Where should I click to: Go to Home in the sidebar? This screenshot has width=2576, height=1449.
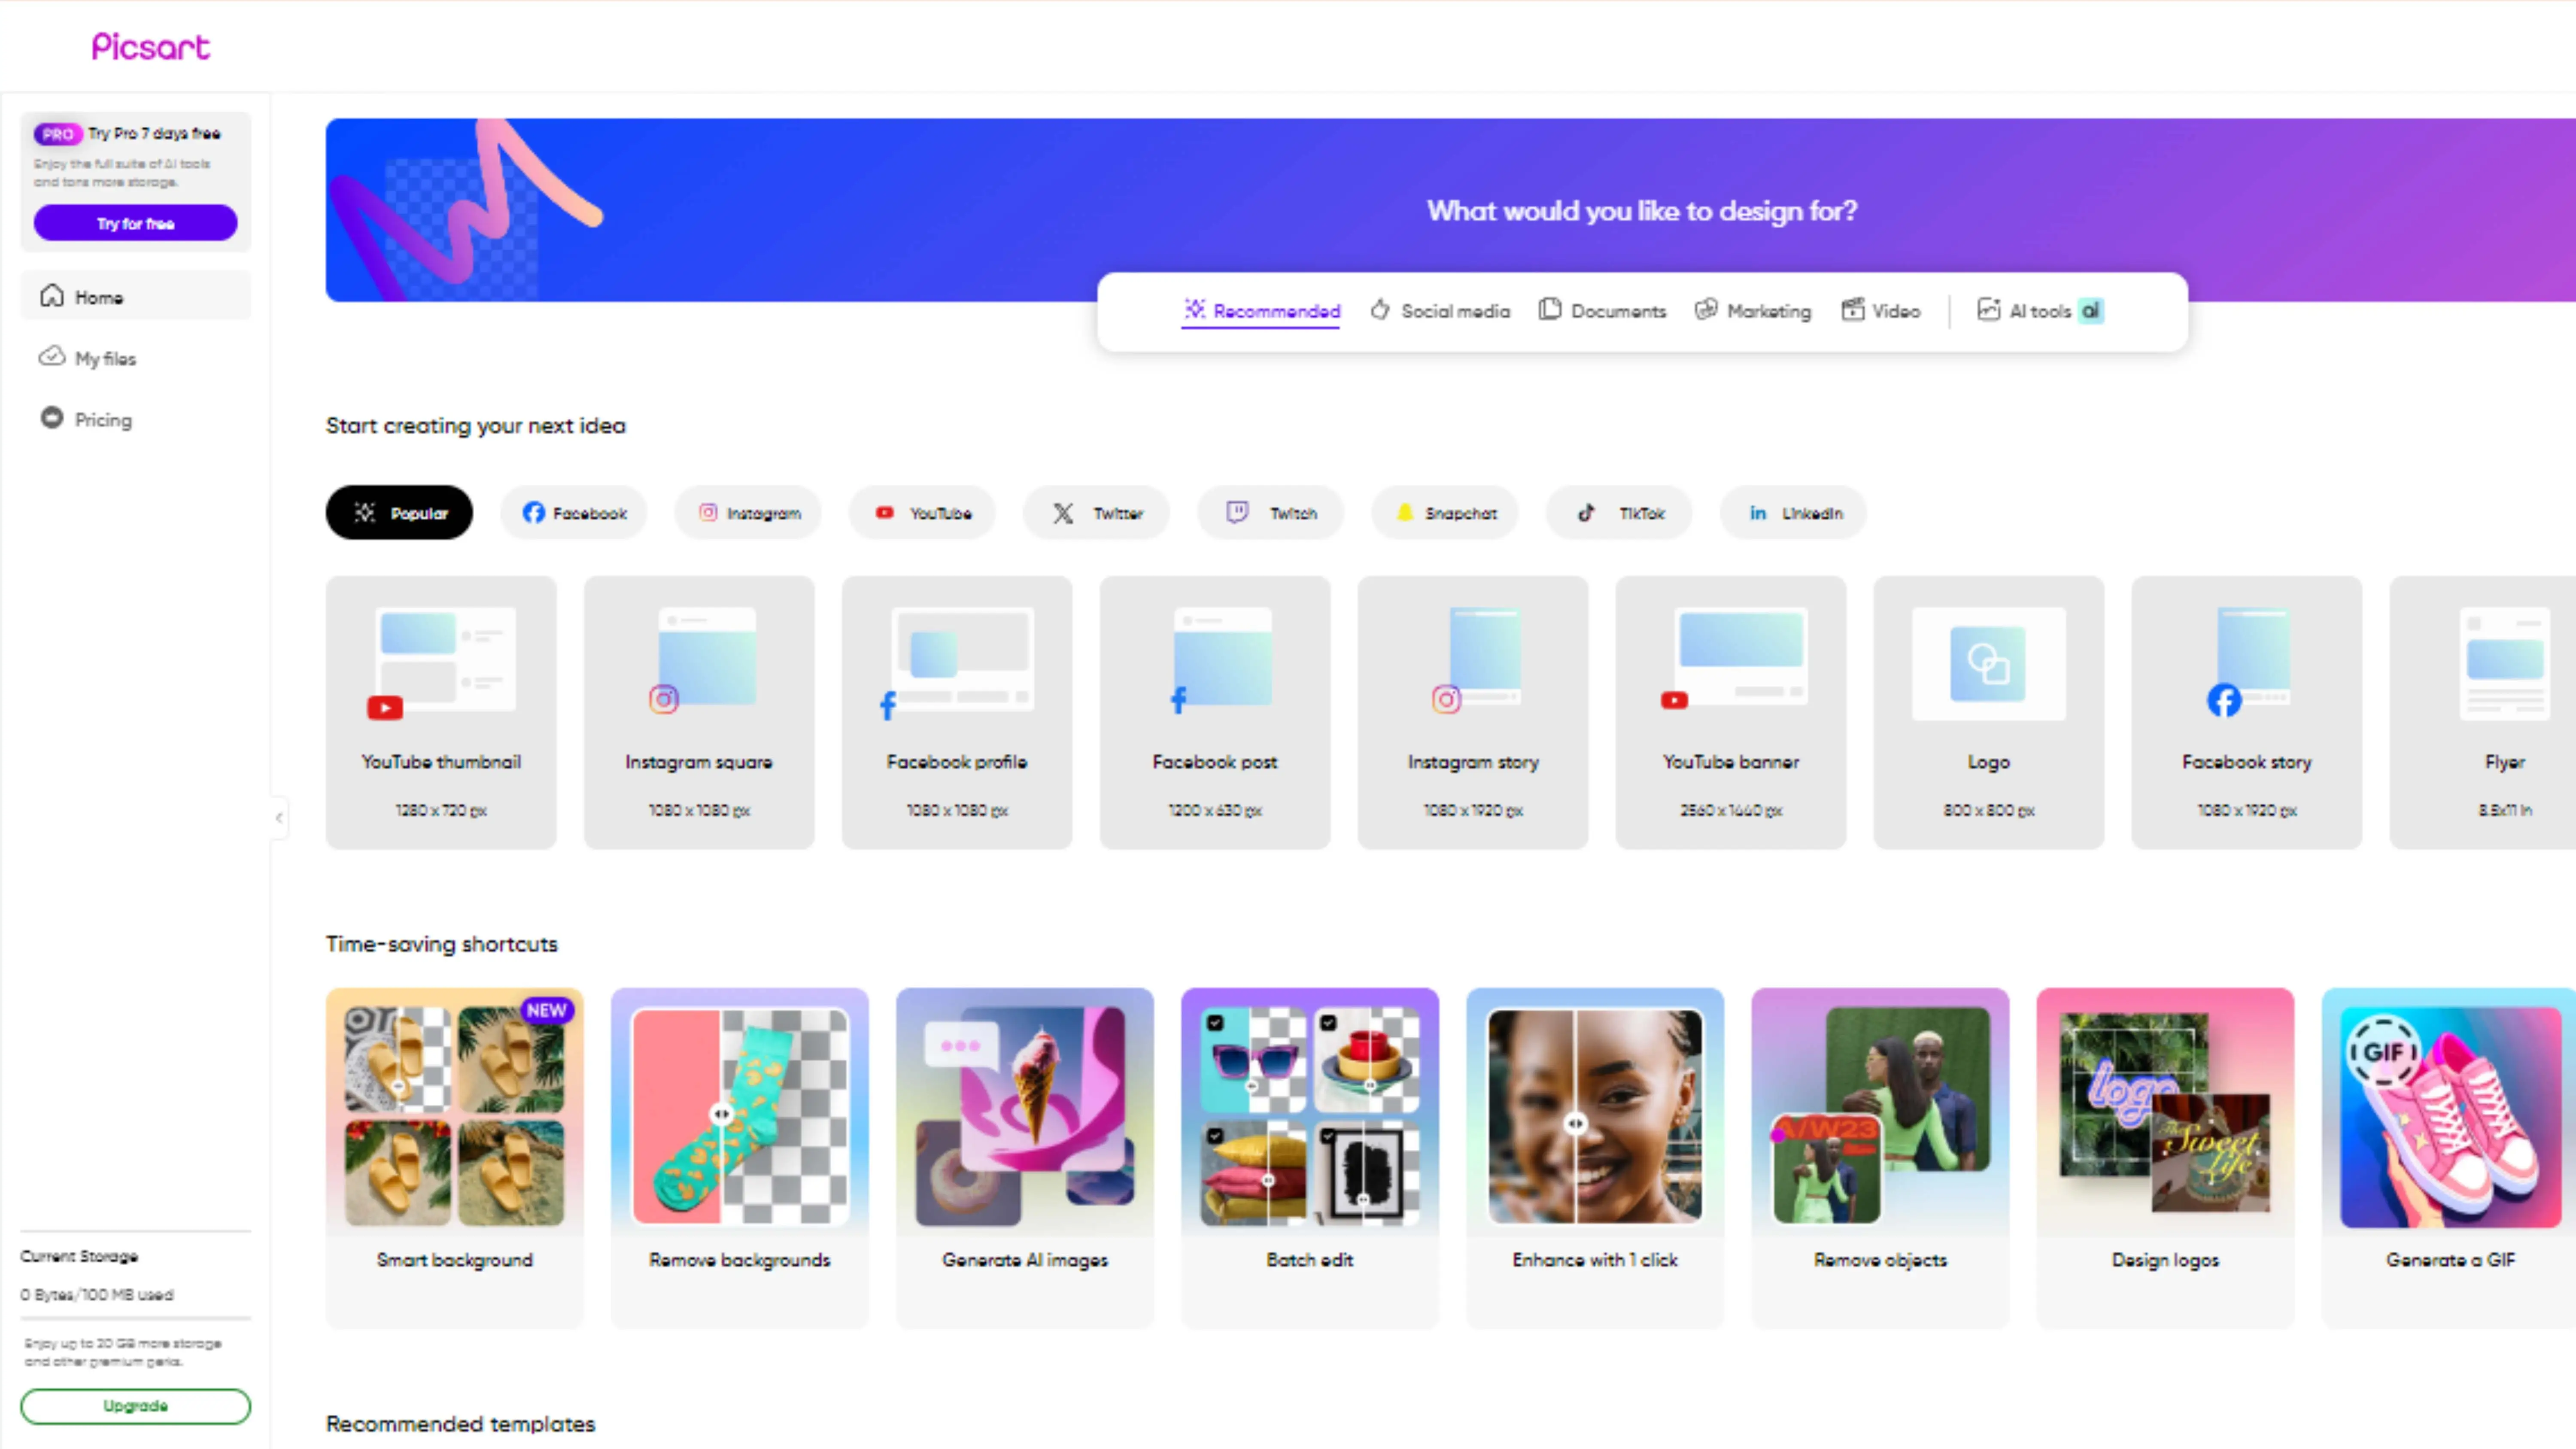[x=136, y=296]
